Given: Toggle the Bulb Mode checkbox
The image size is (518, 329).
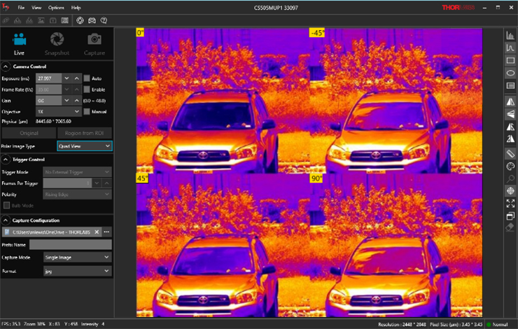Looking at the screenshot, I should (6, 206).
